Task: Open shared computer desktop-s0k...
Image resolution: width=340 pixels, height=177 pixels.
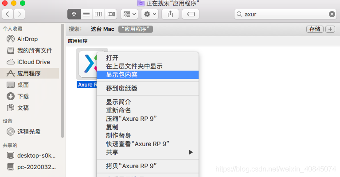Action: (30, 155)
